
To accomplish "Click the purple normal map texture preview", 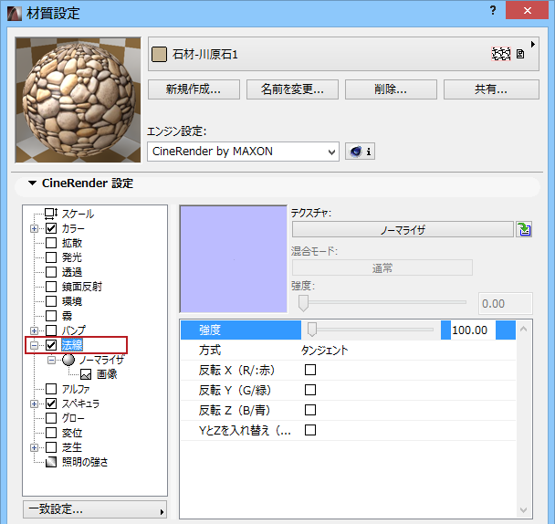I will click(x=234, y=259).
